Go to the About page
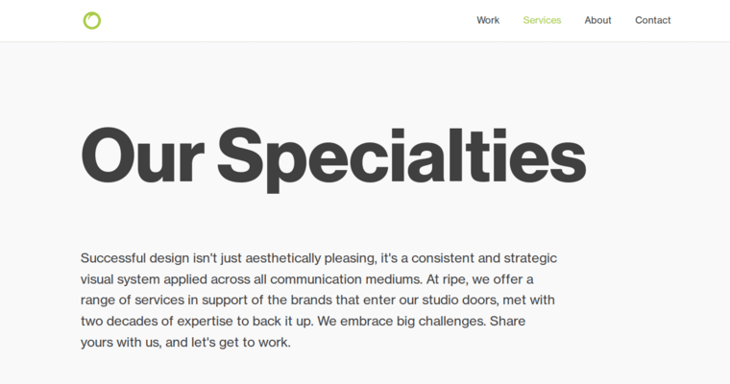The width and height of the screenshot is (730, 384). 597,20
